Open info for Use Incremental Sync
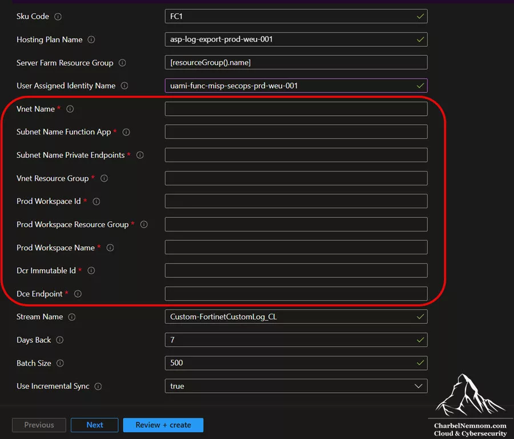The image size is (514, 439). tap(98, 387)
